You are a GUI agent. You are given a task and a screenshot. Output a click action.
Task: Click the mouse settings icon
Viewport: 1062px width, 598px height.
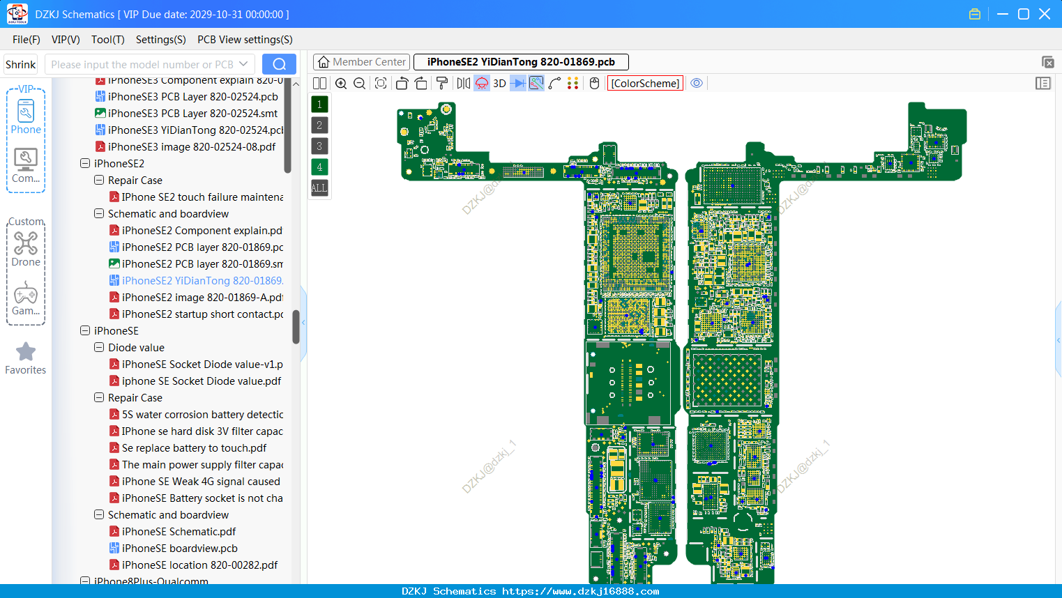[594, 84]
